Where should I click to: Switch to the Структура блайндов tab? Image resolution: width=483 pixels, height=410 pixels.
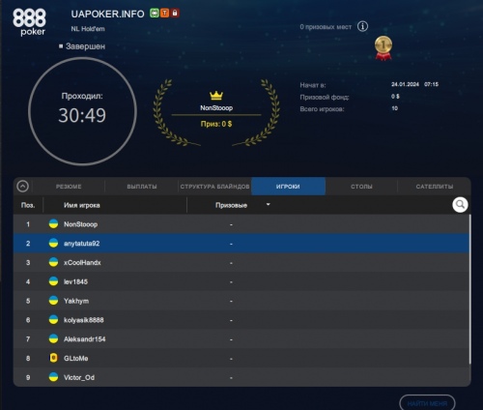point(214,187)
